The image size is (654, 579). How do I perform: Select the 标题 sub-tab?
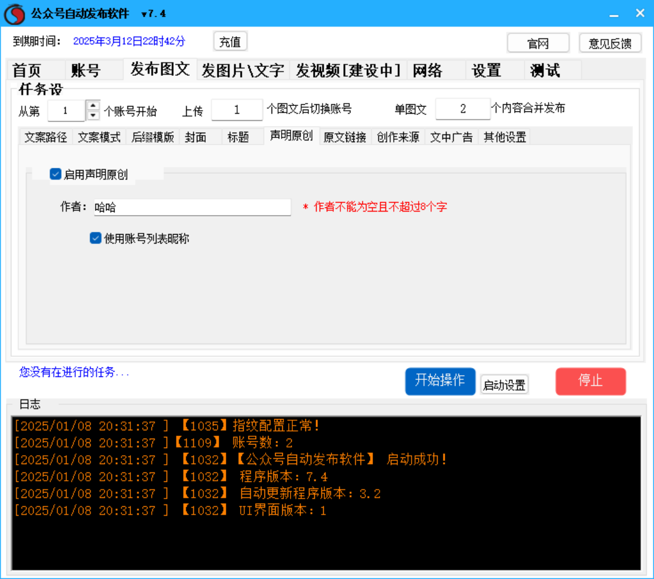pos(243,137)
